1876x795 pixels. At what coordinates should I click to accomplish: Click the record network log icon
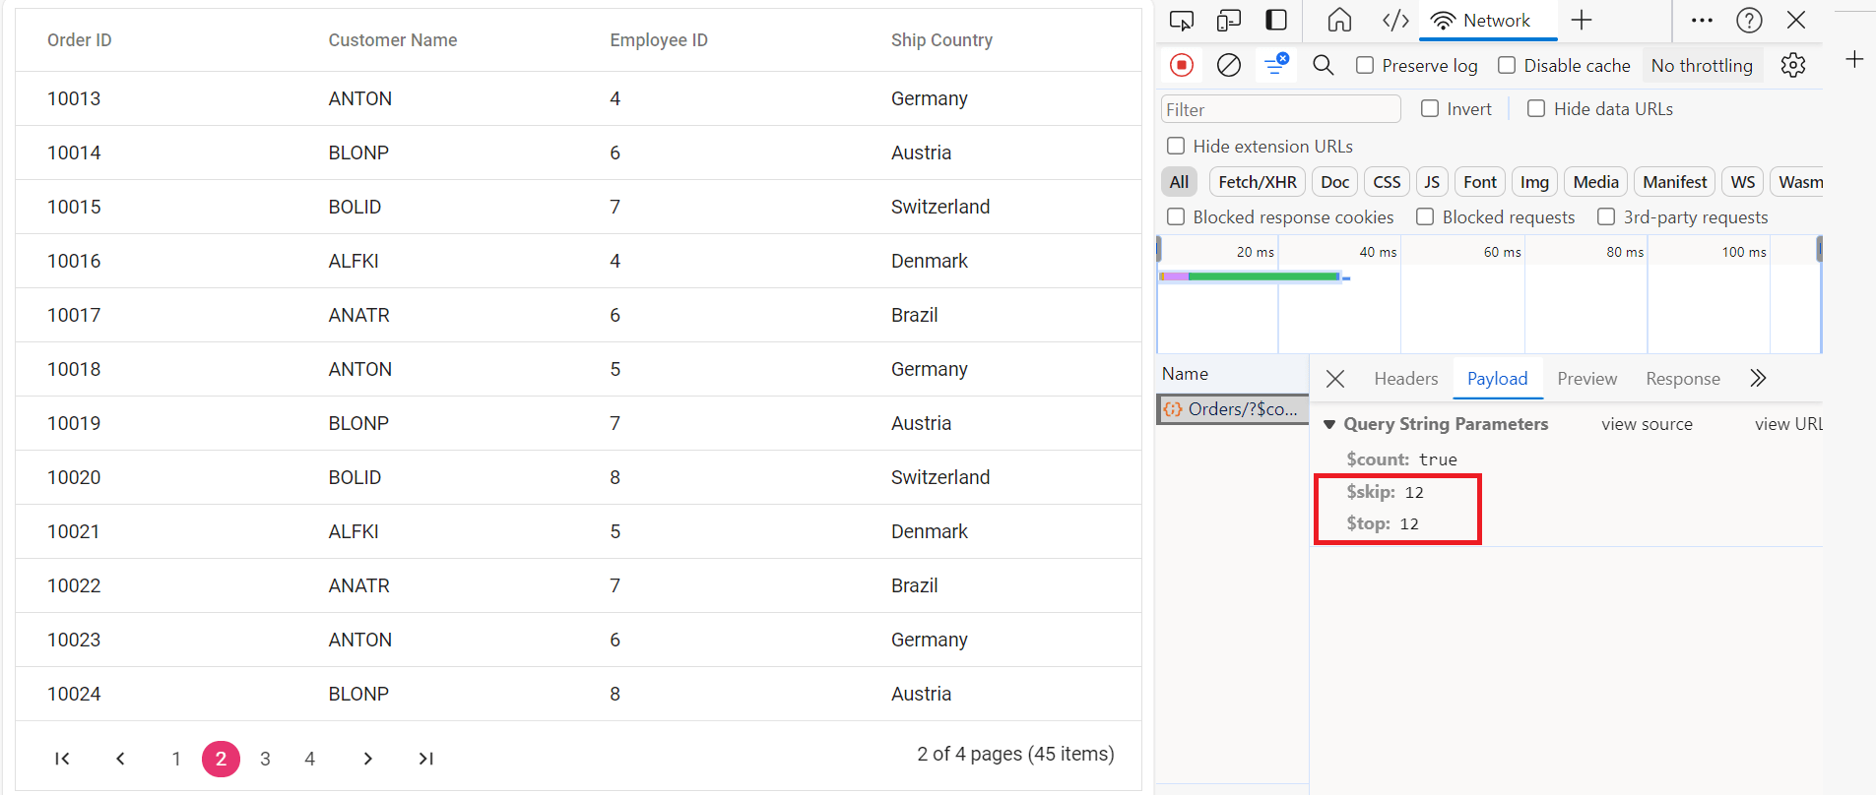pos(1182,65)
